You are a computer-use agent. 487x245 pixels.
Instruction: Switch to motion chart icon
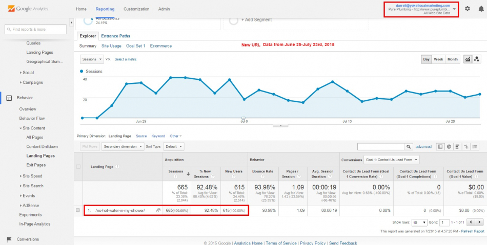click(476, 59)
